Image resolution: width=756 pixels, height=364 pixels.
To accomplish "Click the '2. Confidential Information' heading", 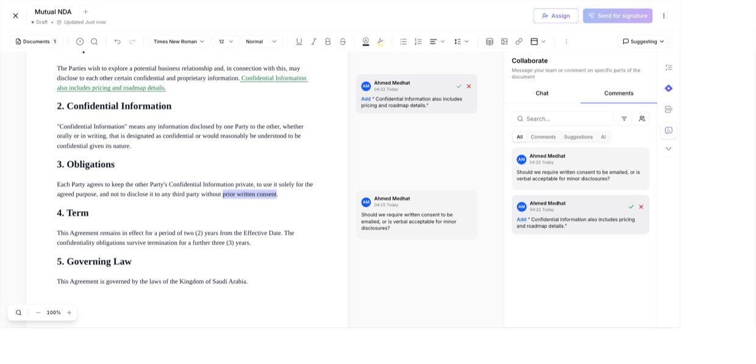I will [x=114, y=106].
